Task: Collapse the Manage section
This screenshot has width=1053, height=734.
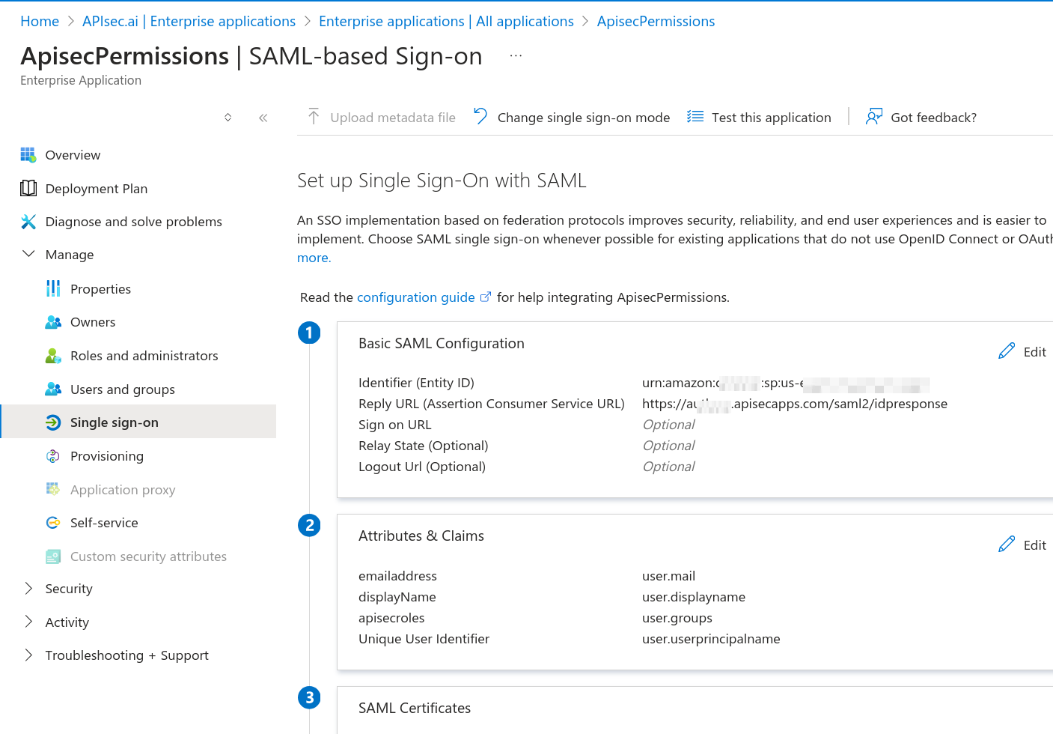Action: (29, 255)
